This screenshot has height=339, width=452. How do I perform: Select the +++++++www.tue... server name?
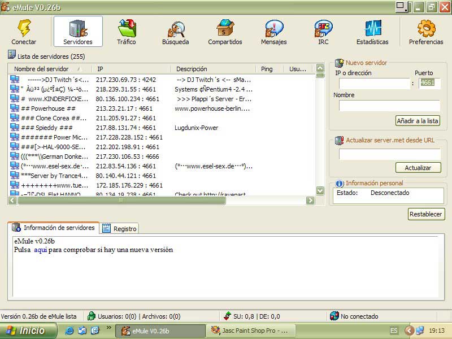(x=55, y=185)
